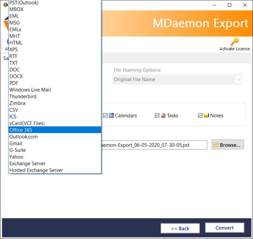This screenshot has height=239, width=253.
Task: Start conversion with Convert button
Action: point(224,228)
